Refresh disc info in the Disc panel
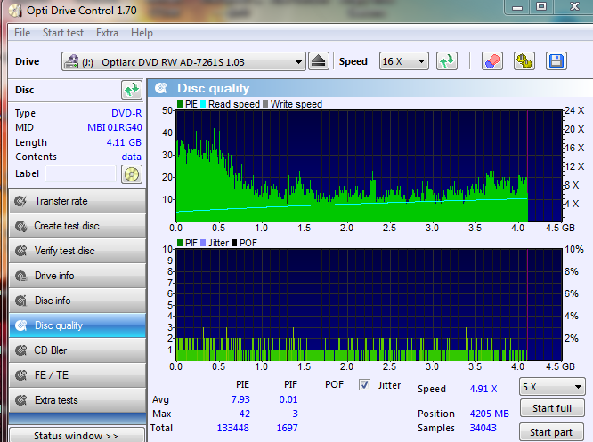Image resolution: width=593 pixels, height=442 pixels. point(132,90)
